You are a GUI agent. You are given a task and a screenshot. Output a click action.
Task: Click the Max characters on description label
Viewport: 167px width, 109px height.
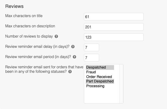[30, 26]
